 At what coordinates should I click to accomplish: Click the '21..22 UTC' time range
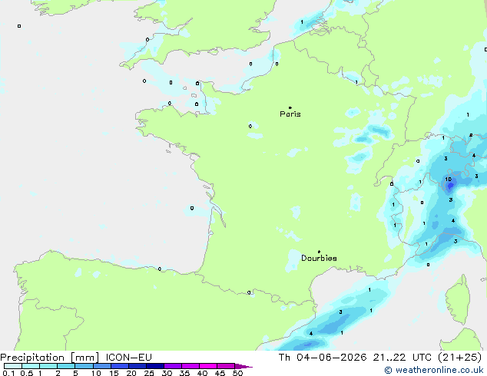pyautogui.click(x=403, y=358)
